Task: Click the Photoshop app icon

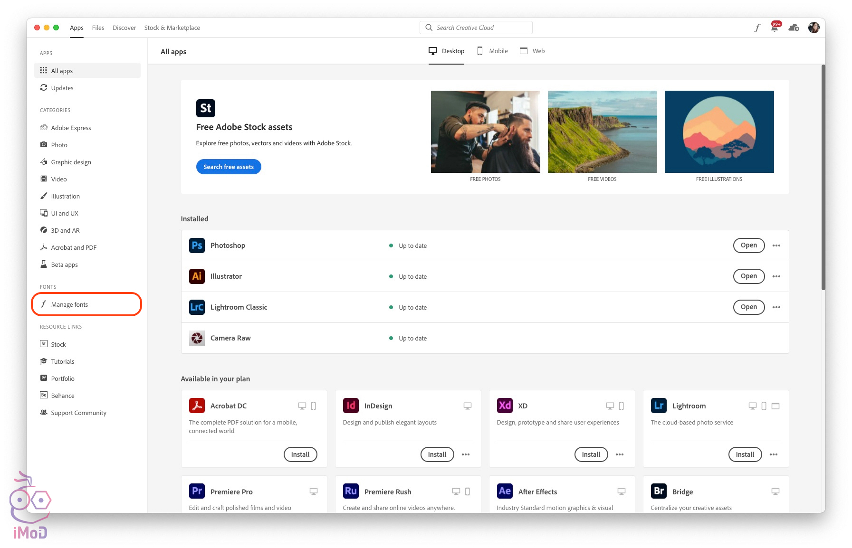Action: coord(197,246)
